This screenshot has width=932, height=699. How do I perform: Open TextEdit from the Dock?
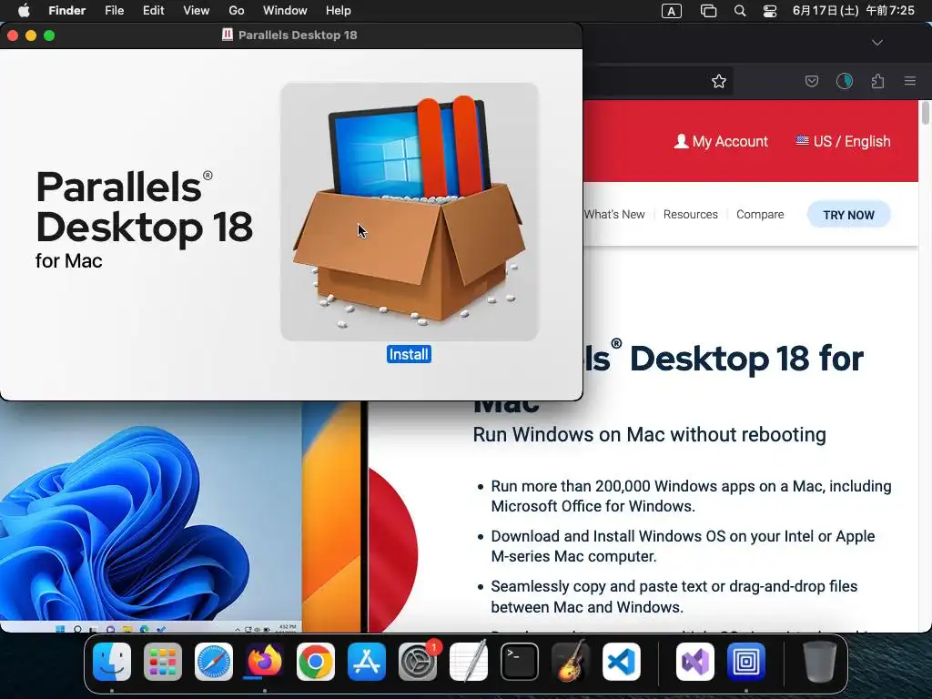pyautogui.click(x=469, y=662)
